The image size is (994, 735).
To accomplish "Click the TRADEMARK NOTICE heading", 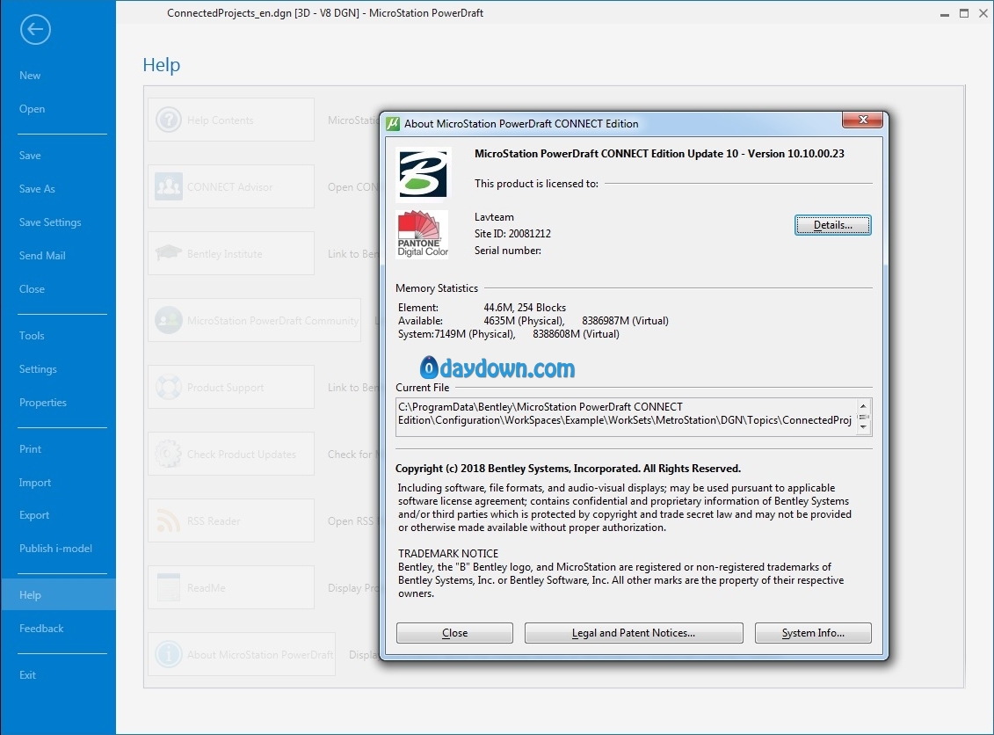I will 448,554.
